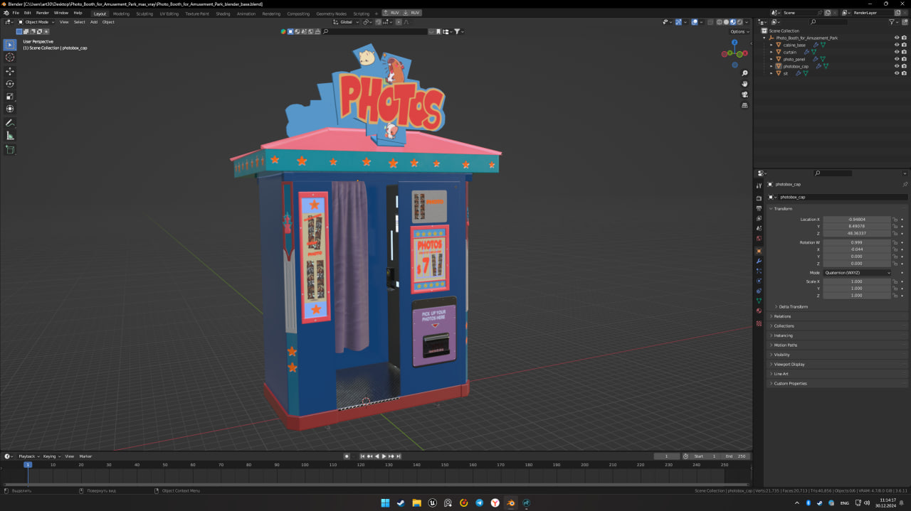Open the Render properties tab
911x511 pixels.
(759, 198)
